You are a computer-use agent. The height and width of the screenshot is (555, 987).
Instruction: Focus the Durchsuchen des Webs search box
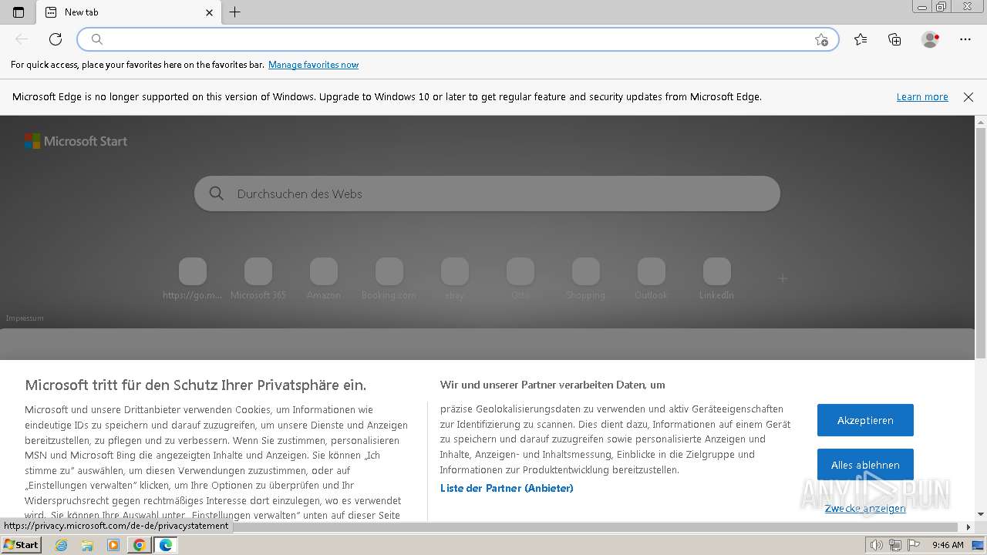[487, 193]
